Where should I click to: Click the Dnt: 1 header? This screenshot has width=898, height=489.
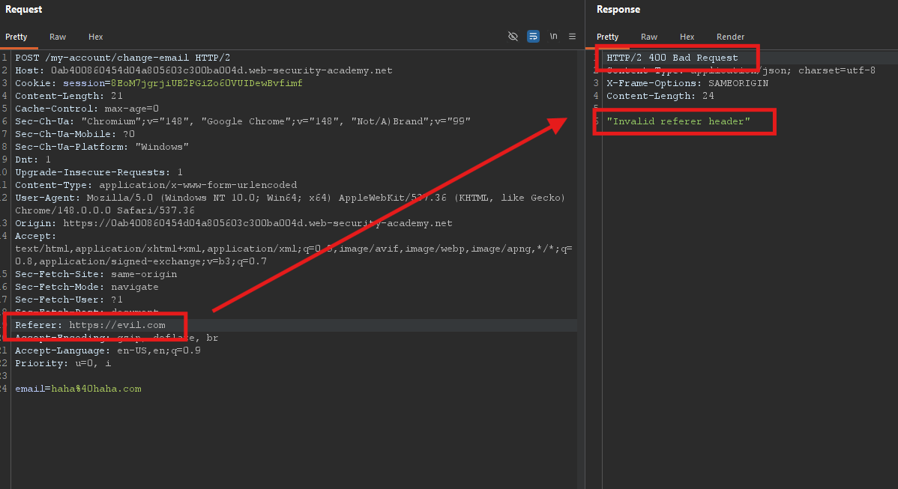(x=33, y=160)
